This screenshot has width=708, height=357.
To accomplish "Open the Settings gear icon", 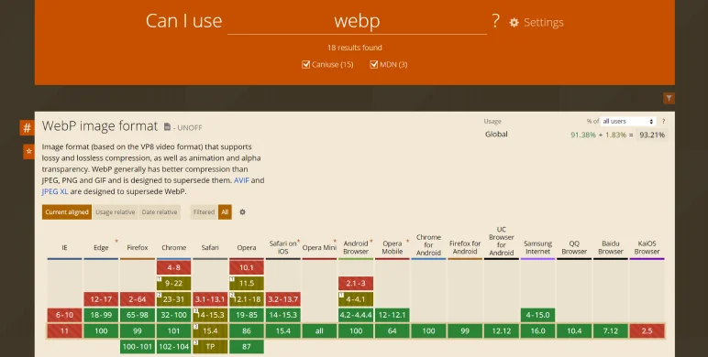I will 514,23.
